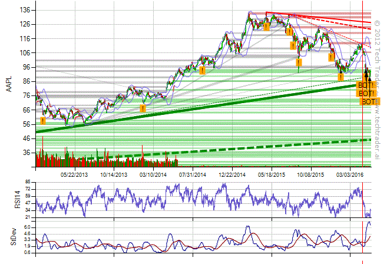Click the 86 price axis label
387x264 pixels.
point(26,81)
